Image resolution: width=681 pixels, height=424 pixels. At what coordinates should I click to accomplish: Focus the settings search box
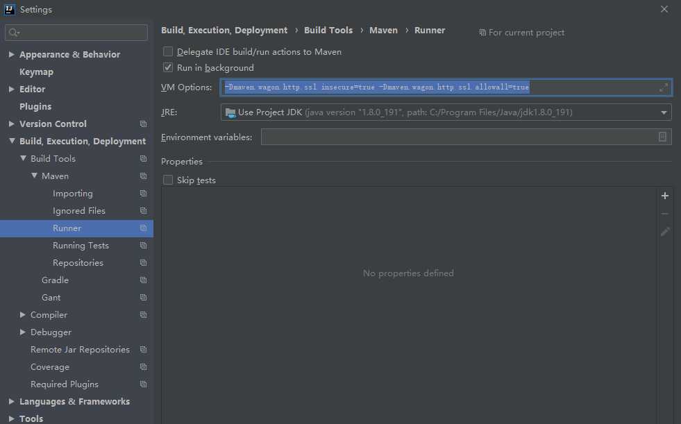point(76,33)
